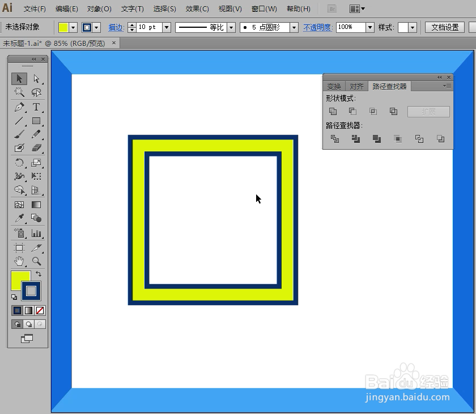Select the Direct Selection tool
This screenshot has width=476, height=414.
(x=36, y=79)
